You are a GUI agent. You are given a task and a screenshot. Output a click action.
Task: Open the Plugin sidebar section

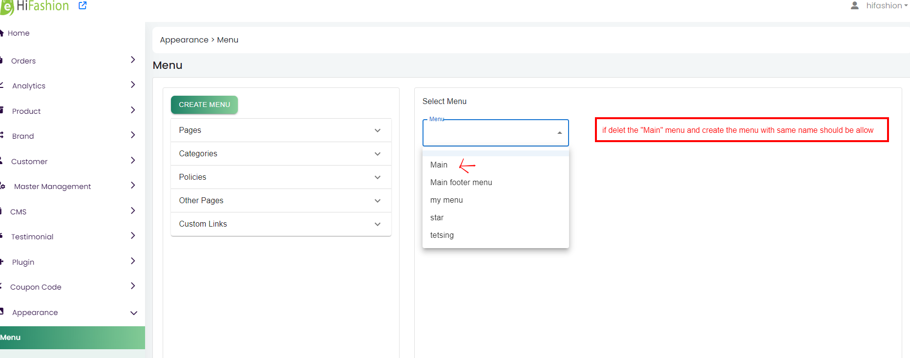(x=23, y=262)
